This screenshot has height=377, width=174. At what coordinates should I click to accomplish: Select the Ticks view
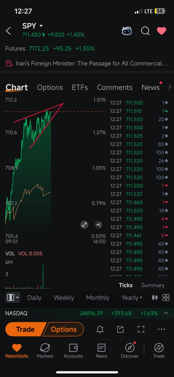pyautogui.click(x=126, y=285)
